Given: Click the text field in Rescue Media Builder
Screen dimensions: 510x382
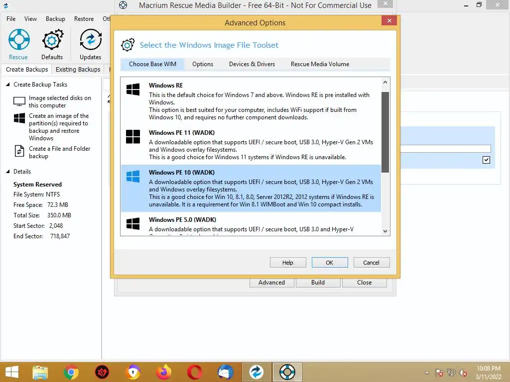Looking at the screenshot, I should click(445, 148).
